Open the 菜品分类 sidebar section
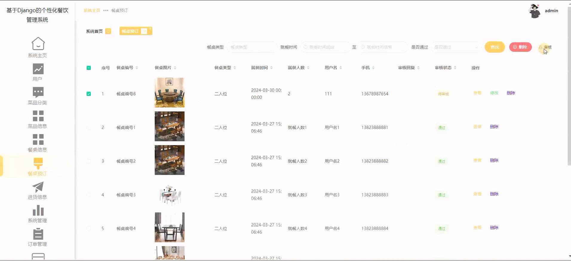Screen dimensions: 571x261 click(37, 96)
